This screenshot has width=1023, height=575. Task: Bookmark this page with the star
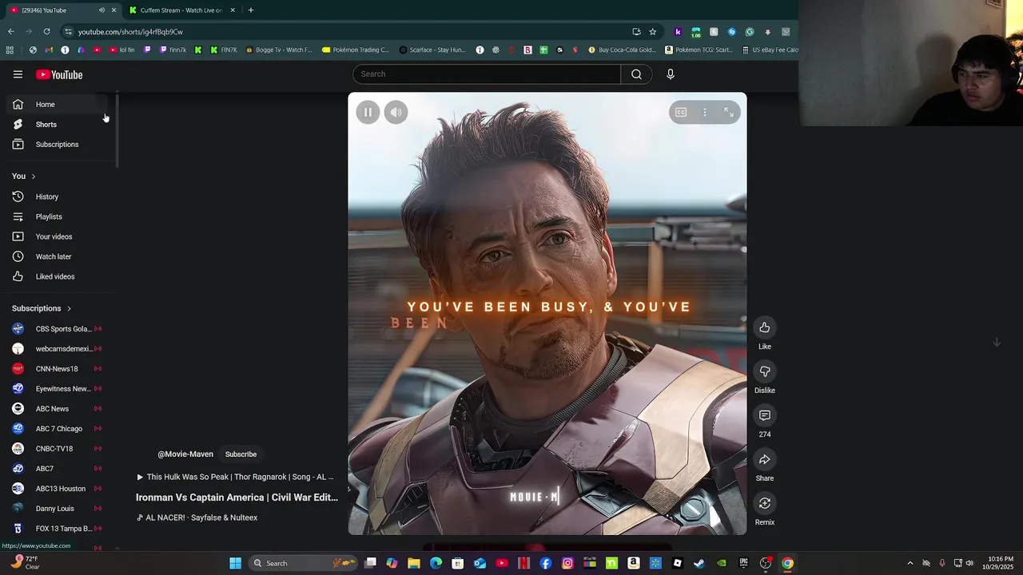point(653,32)
